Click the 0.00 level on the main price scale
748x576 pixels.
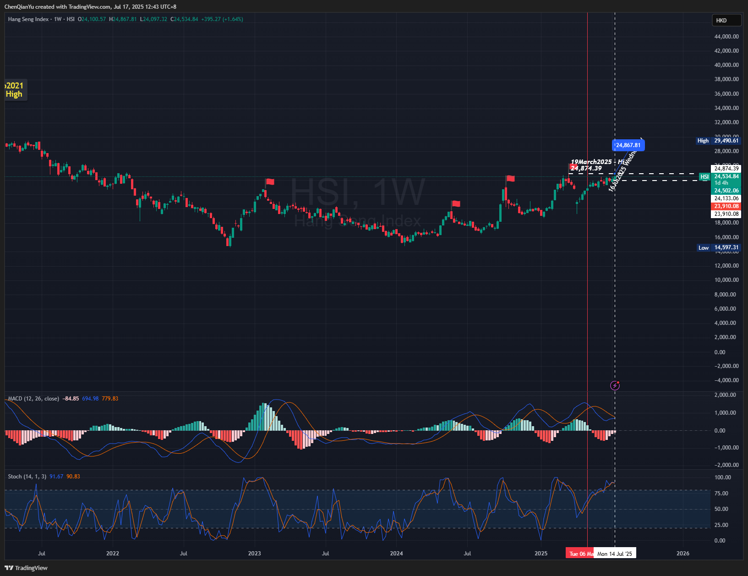[720, 352]
